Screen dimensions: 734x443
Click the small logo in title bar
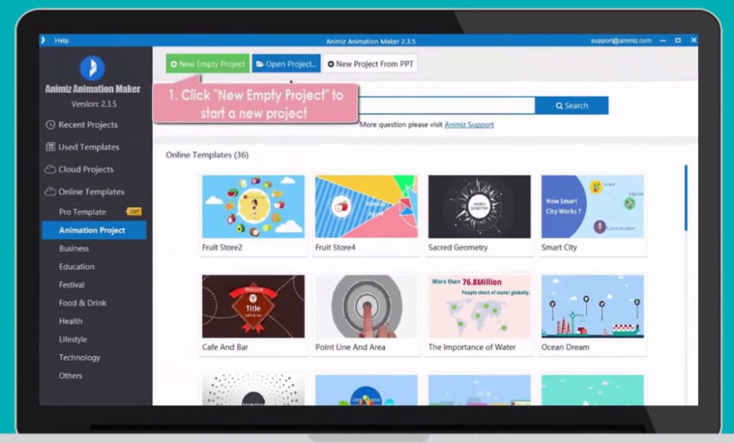point(44,40)
